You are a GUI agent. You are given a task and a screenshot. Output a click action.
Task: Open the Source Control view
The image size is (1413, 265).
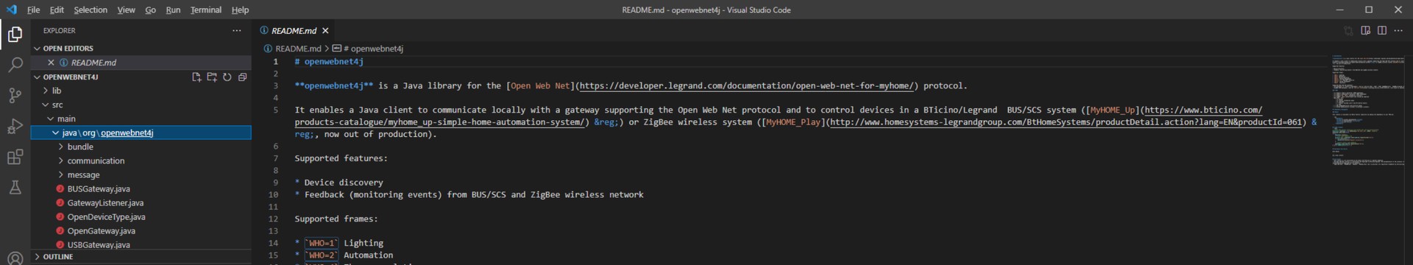click(15, 96)
